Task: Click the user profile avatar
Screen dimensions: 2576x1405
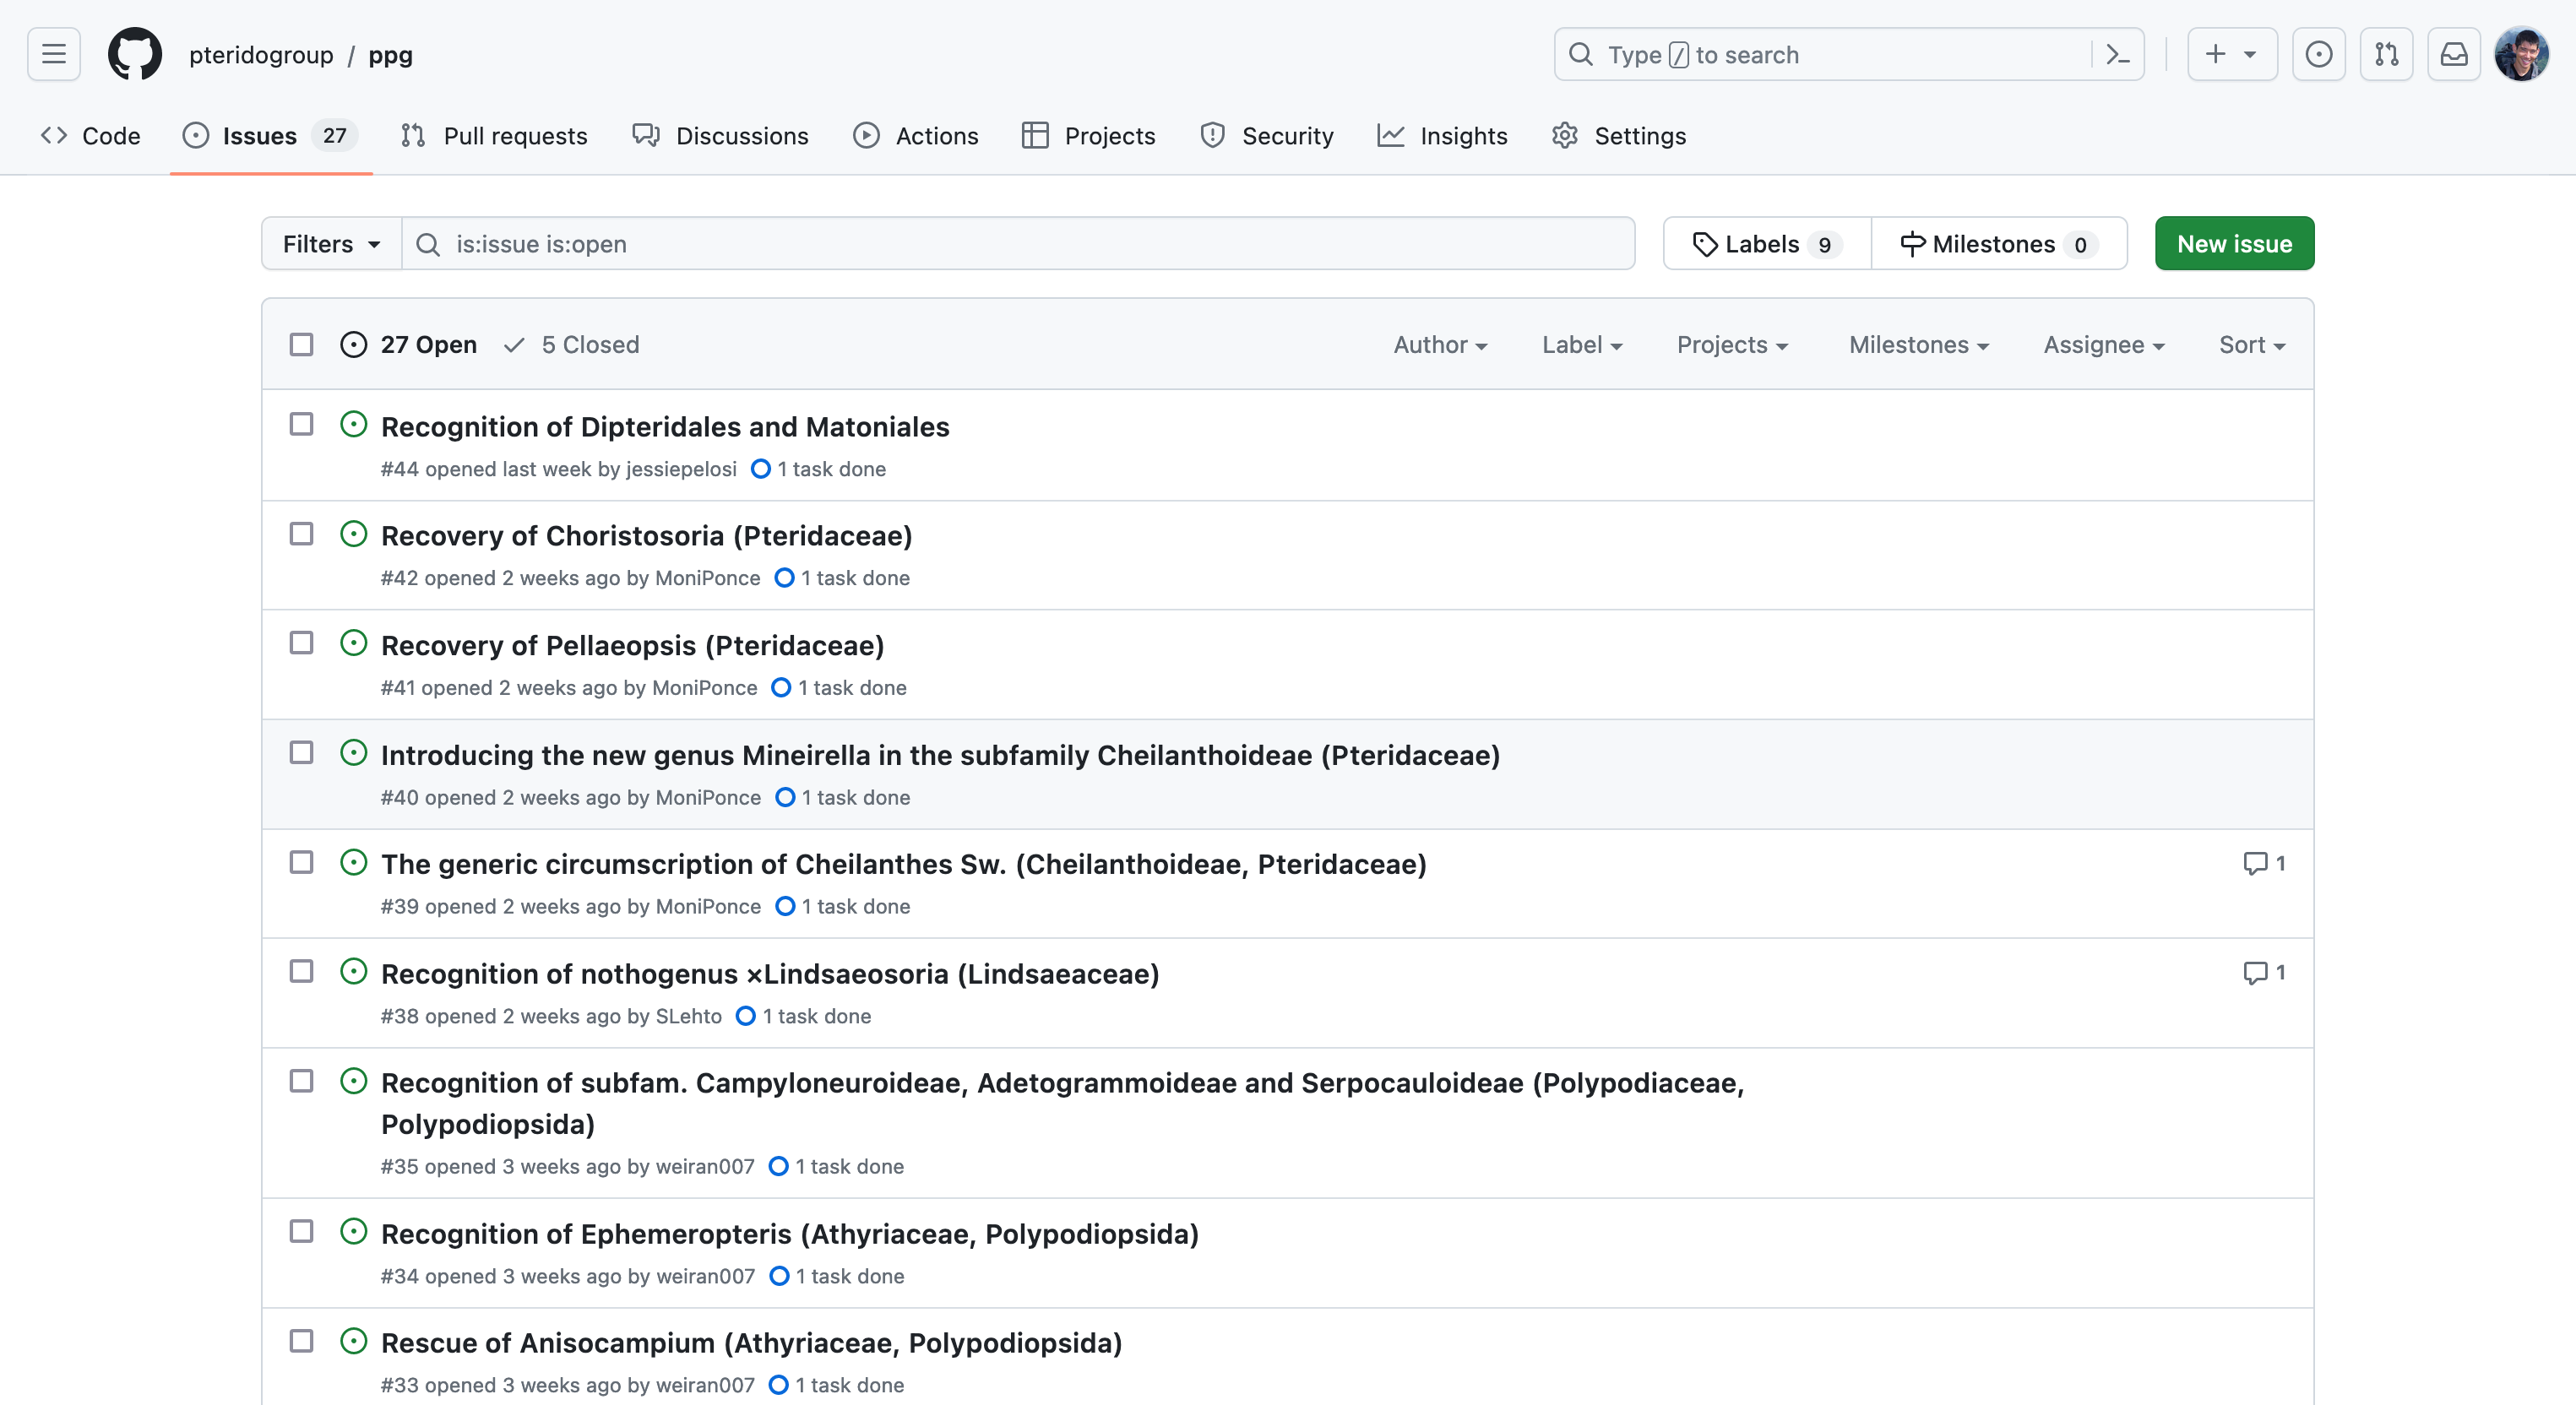Action: [x=2521, y=54]
